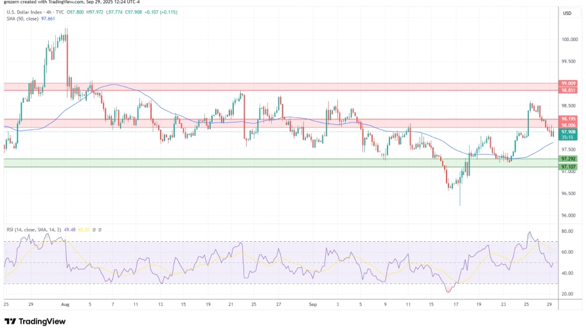Click the 80.00 level on RSI scale
The width and height of the screenshot is (586, 329).
[567, 231]
